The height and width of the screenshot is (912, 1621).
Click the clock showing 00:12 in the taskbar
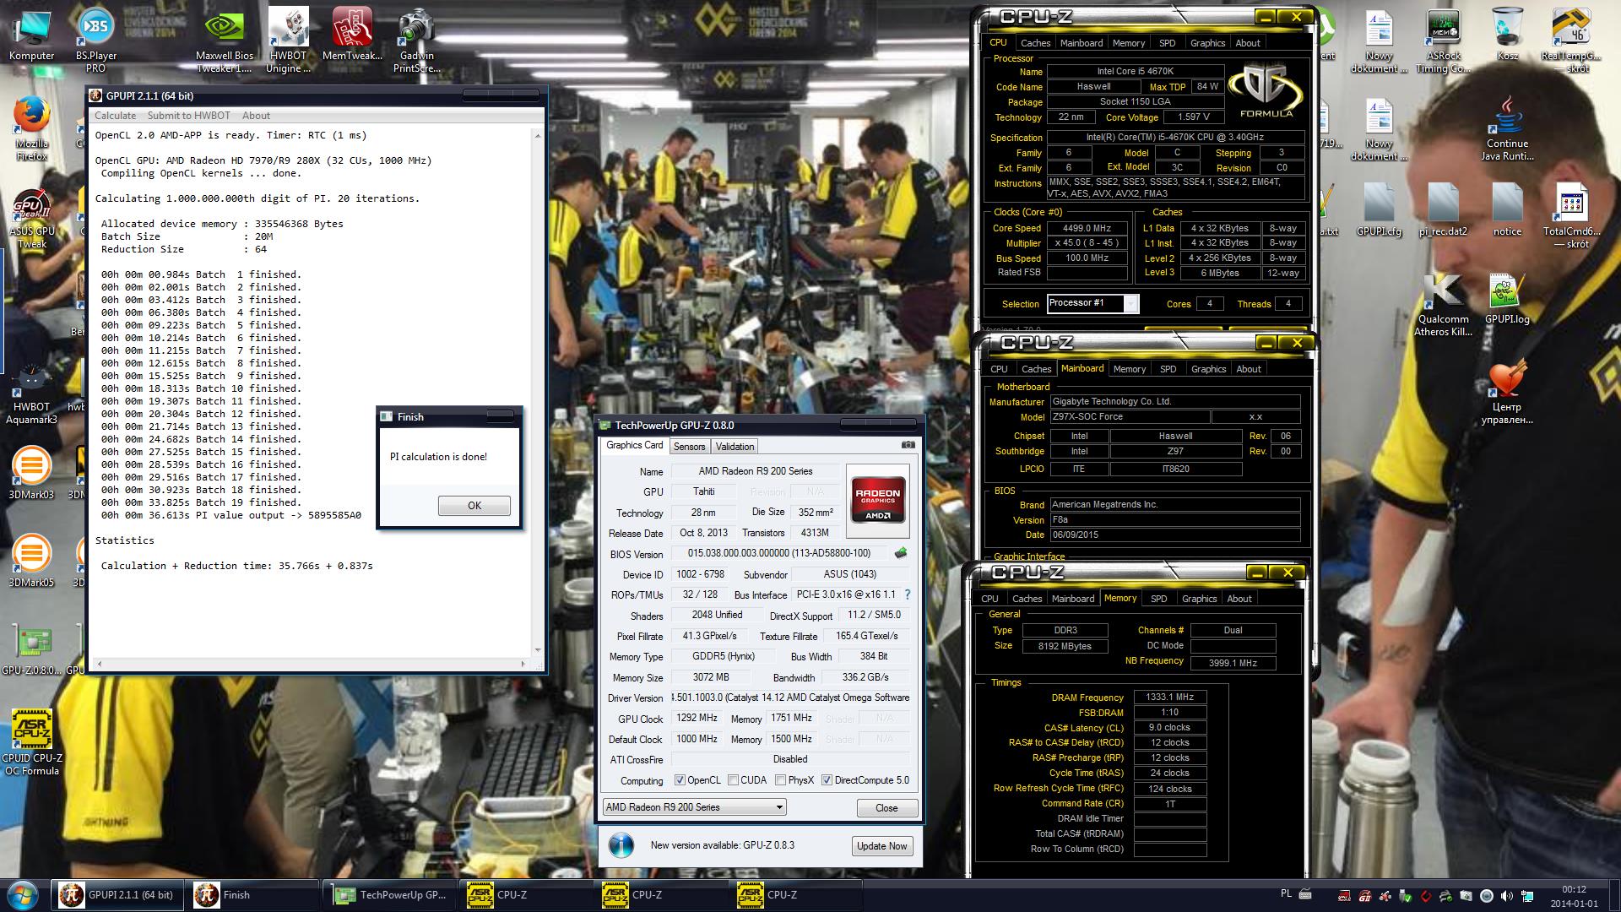[1574, 889]
